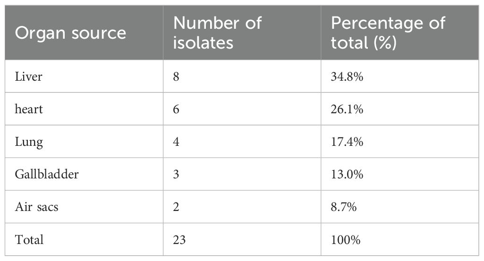
Task: Select the 'Air sacs' row label
Action: pyautogui.click(x=37, y=206)
